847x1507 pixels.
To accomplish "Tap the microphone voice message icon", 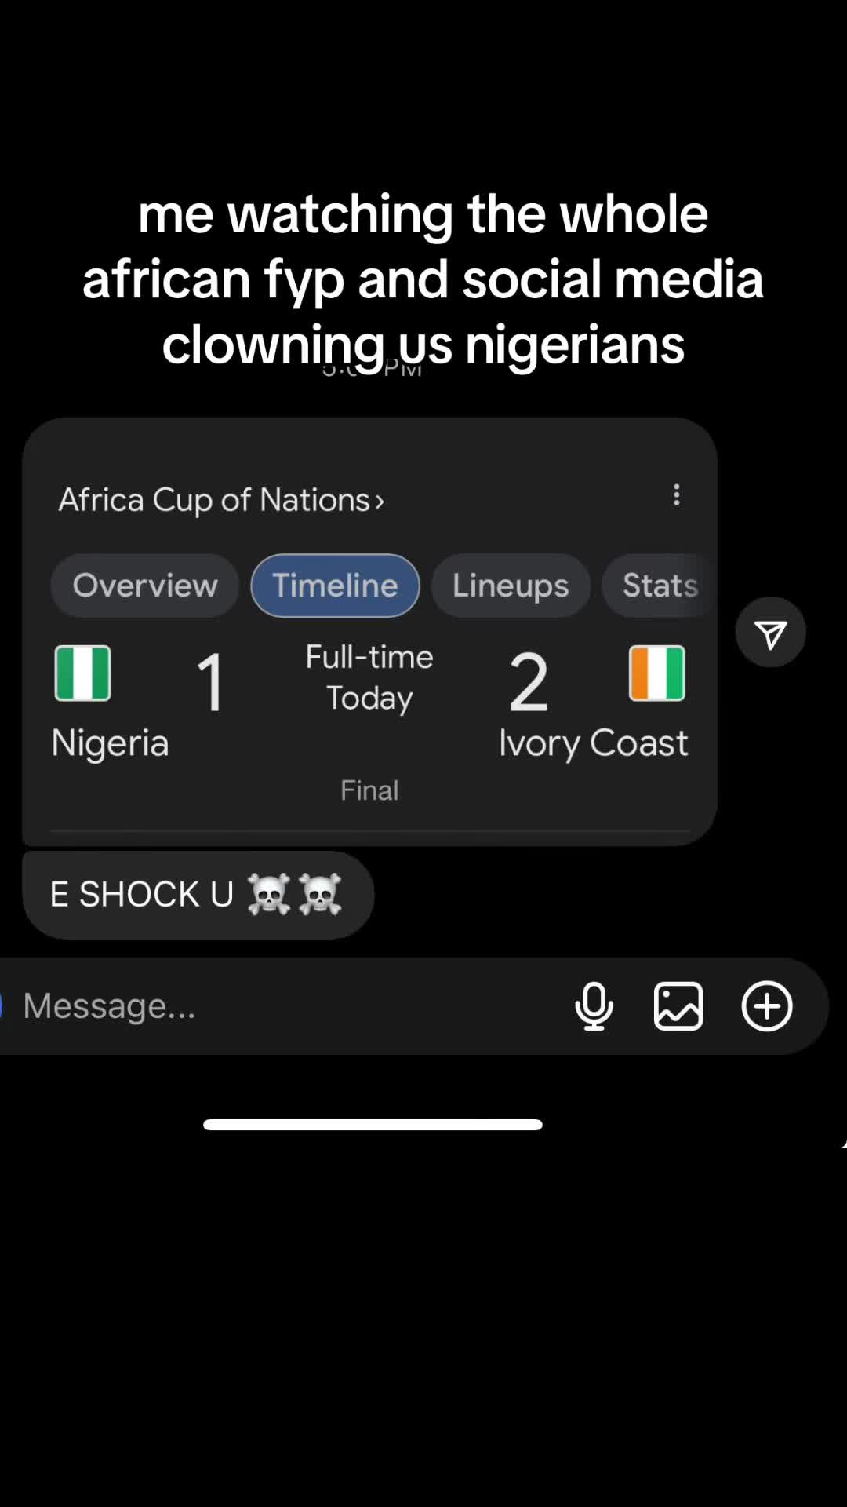I will [x=594, y=1006].
